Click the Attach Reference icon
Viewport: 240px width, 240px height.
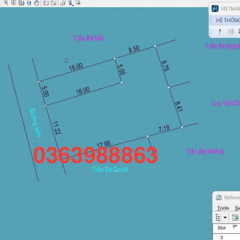click(235, 217)
